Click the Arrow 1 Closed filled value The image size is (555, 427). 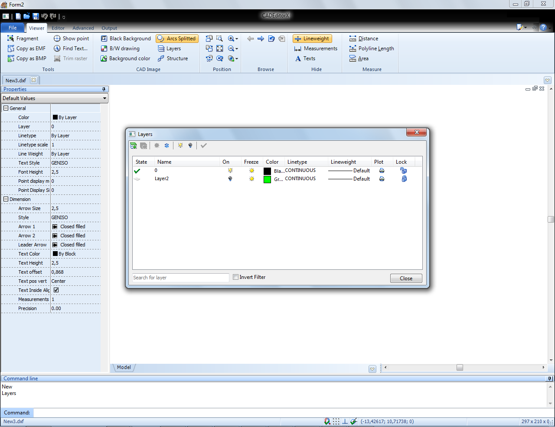click(73, 226)
